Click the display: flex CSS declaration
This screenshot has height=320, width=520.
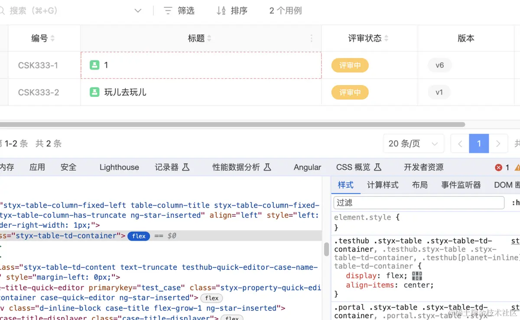point(377,276)
